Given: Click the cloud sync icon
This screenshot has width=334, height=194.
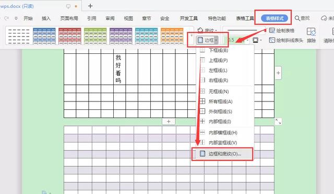Looking at the screenshot, I should click(x=324, y=18).
